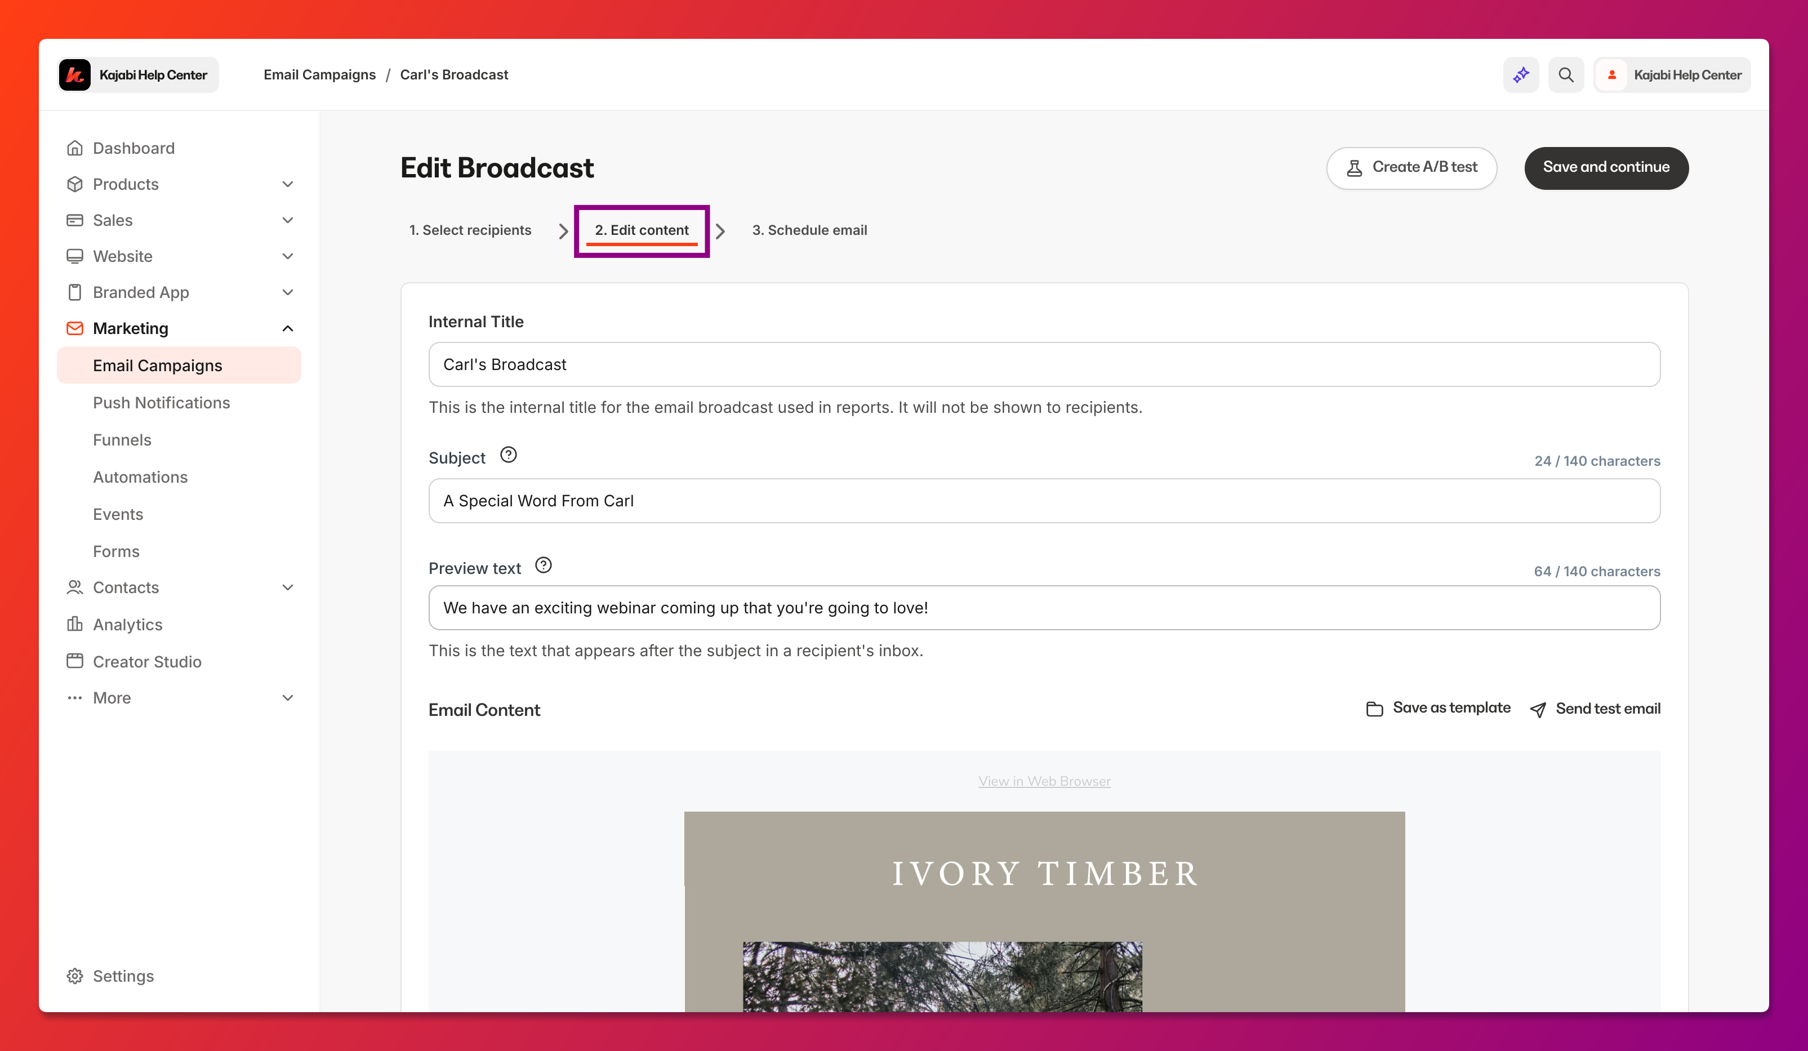
Task: Click chevron after Select recipients step
Action: click(x=563, y=231)
